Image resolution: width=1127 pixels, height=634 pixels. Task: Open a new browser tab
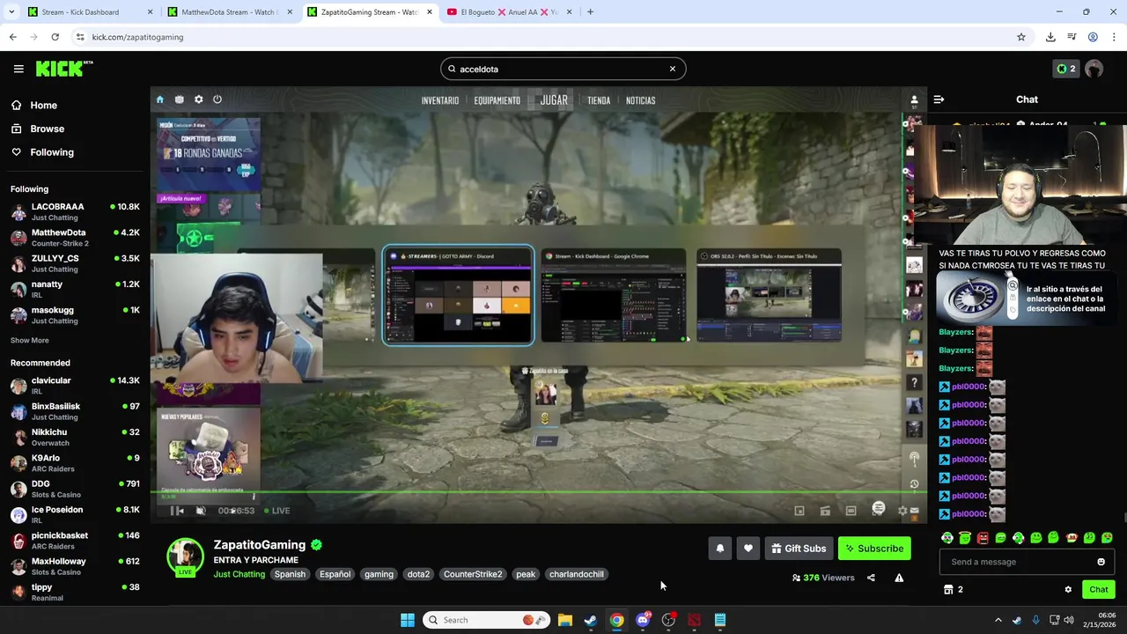click(590, 12)
